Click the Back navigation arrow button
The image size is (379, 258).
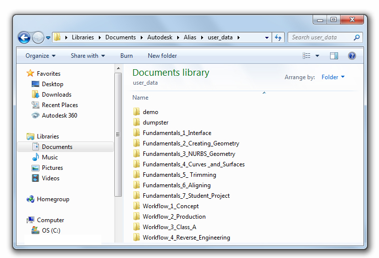pos(24,37)
